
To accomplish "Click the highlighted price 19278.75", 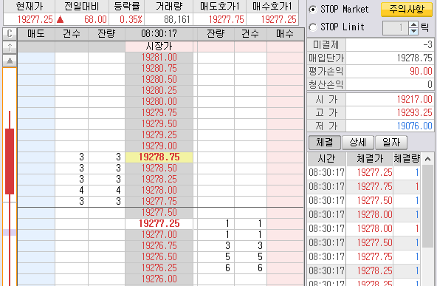I will [x=159, y=157].
